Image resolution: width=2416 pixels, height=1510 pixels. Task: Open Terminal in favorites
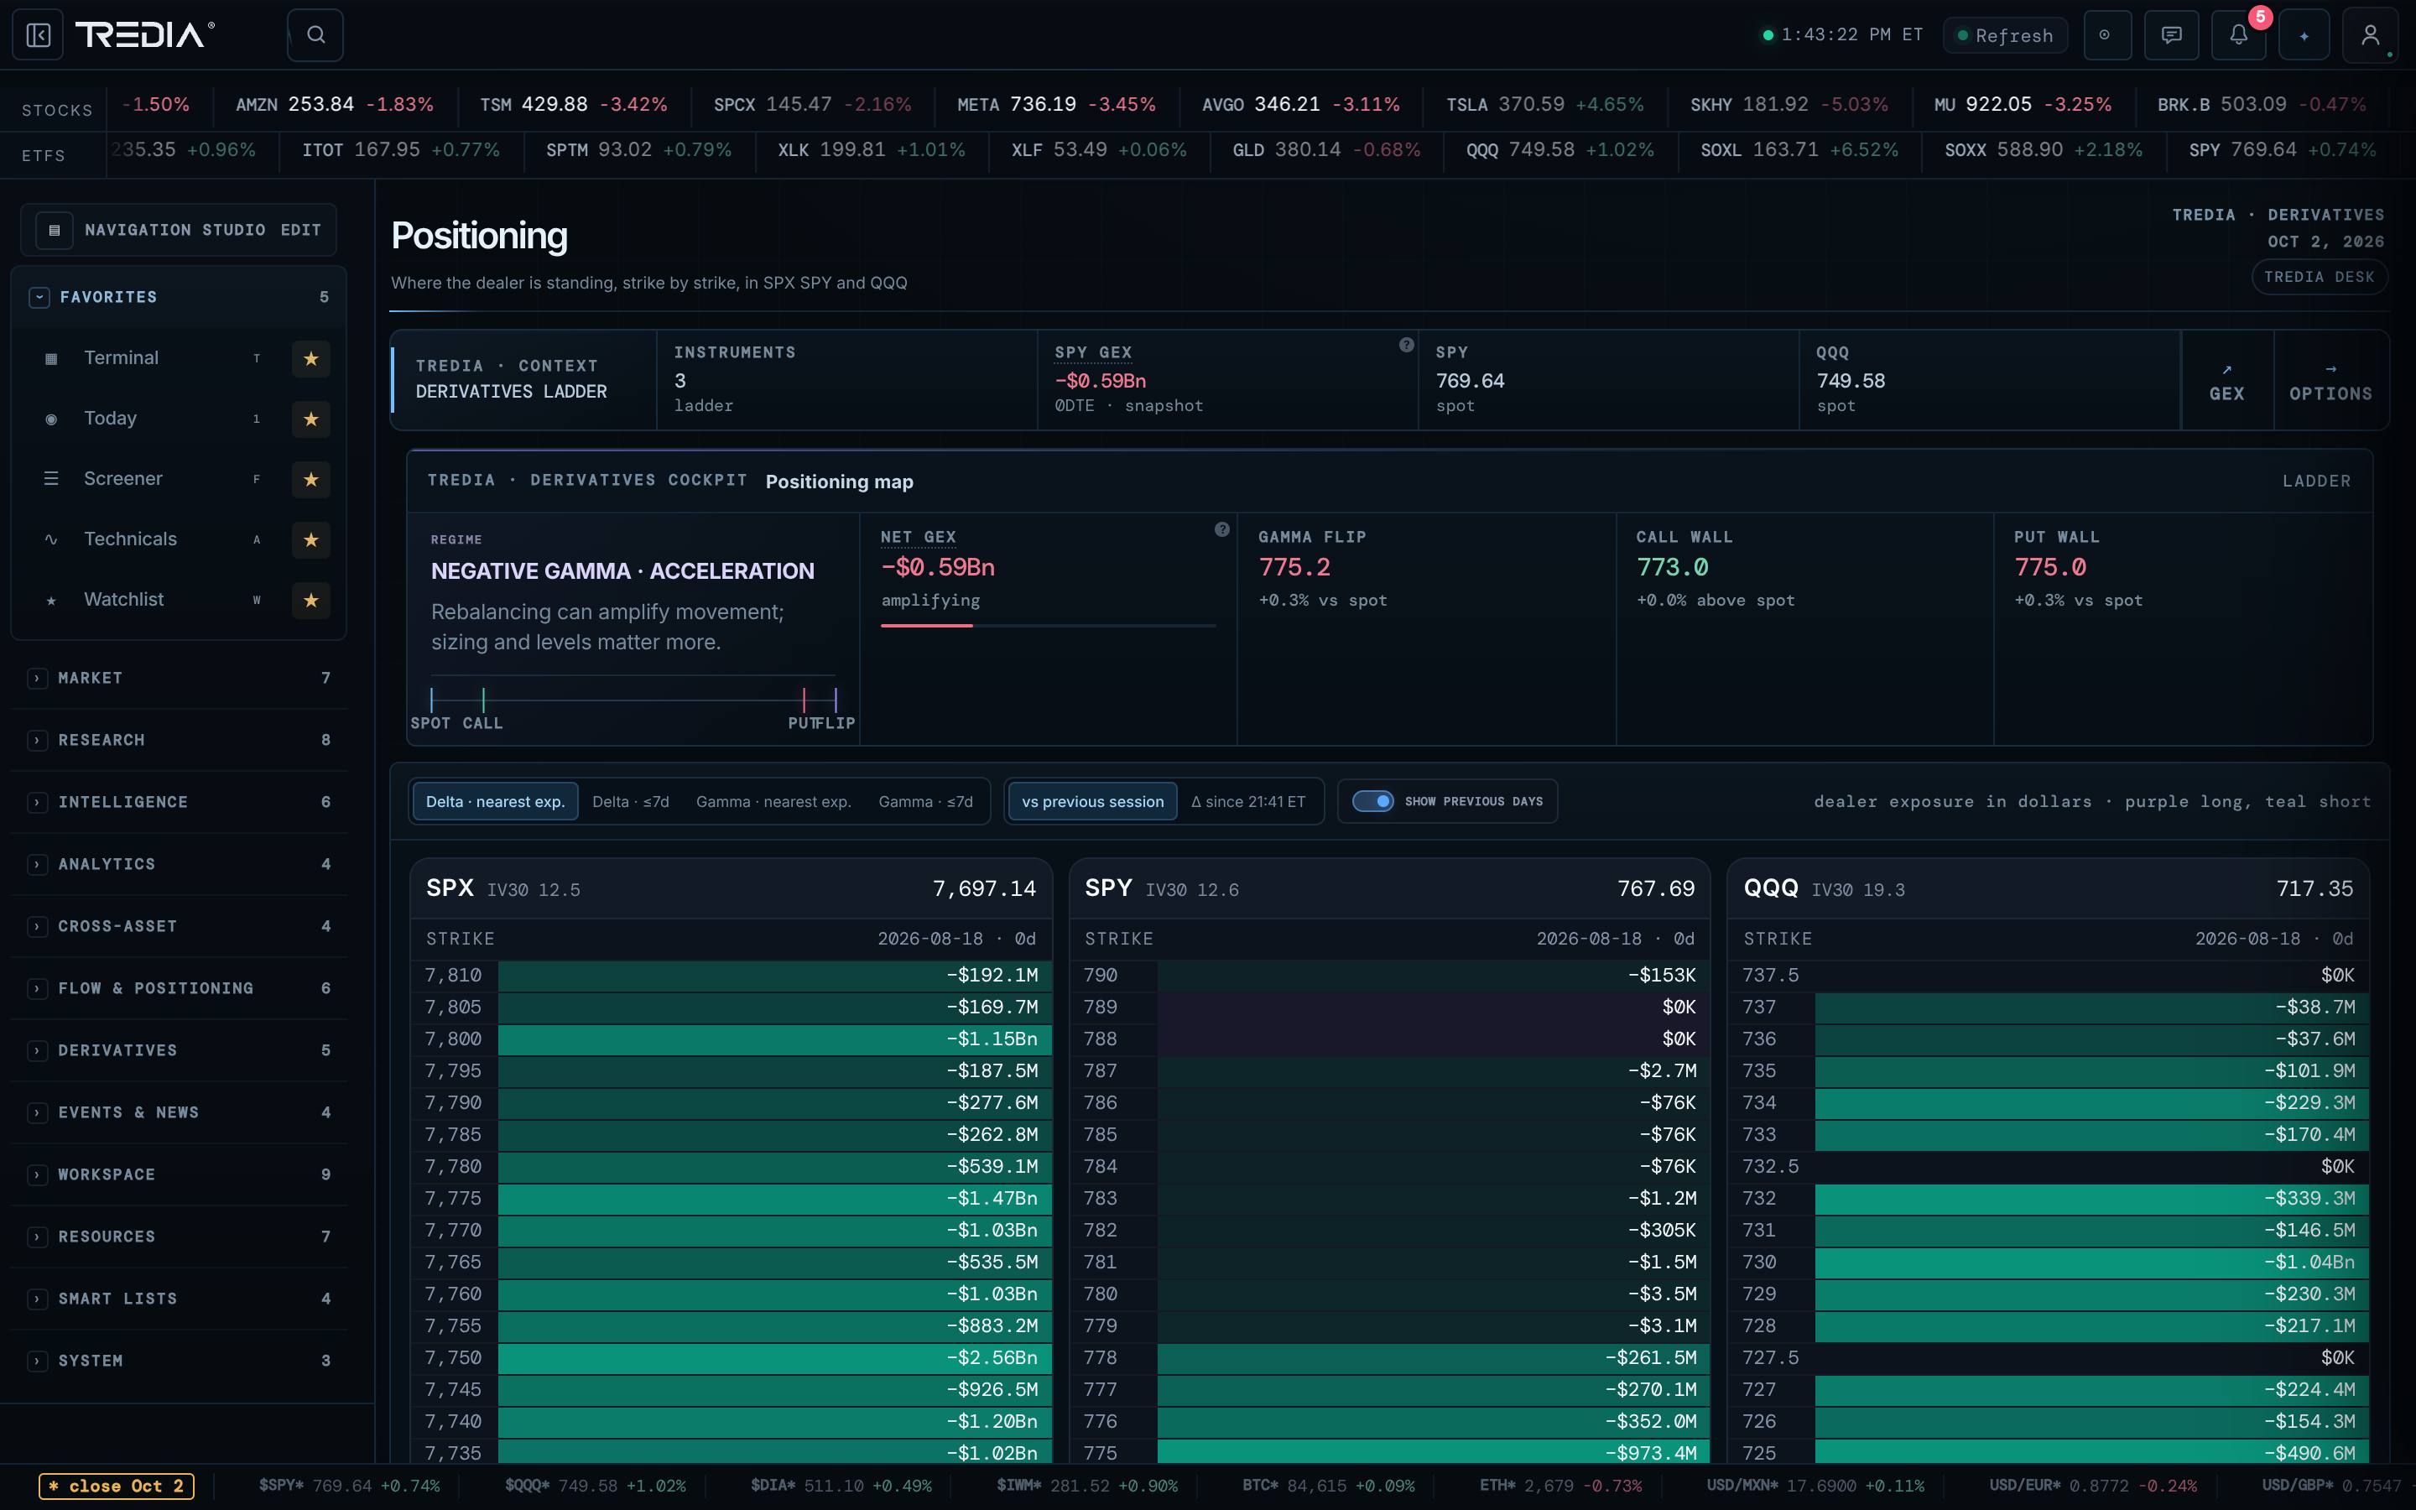coord(122,358)
